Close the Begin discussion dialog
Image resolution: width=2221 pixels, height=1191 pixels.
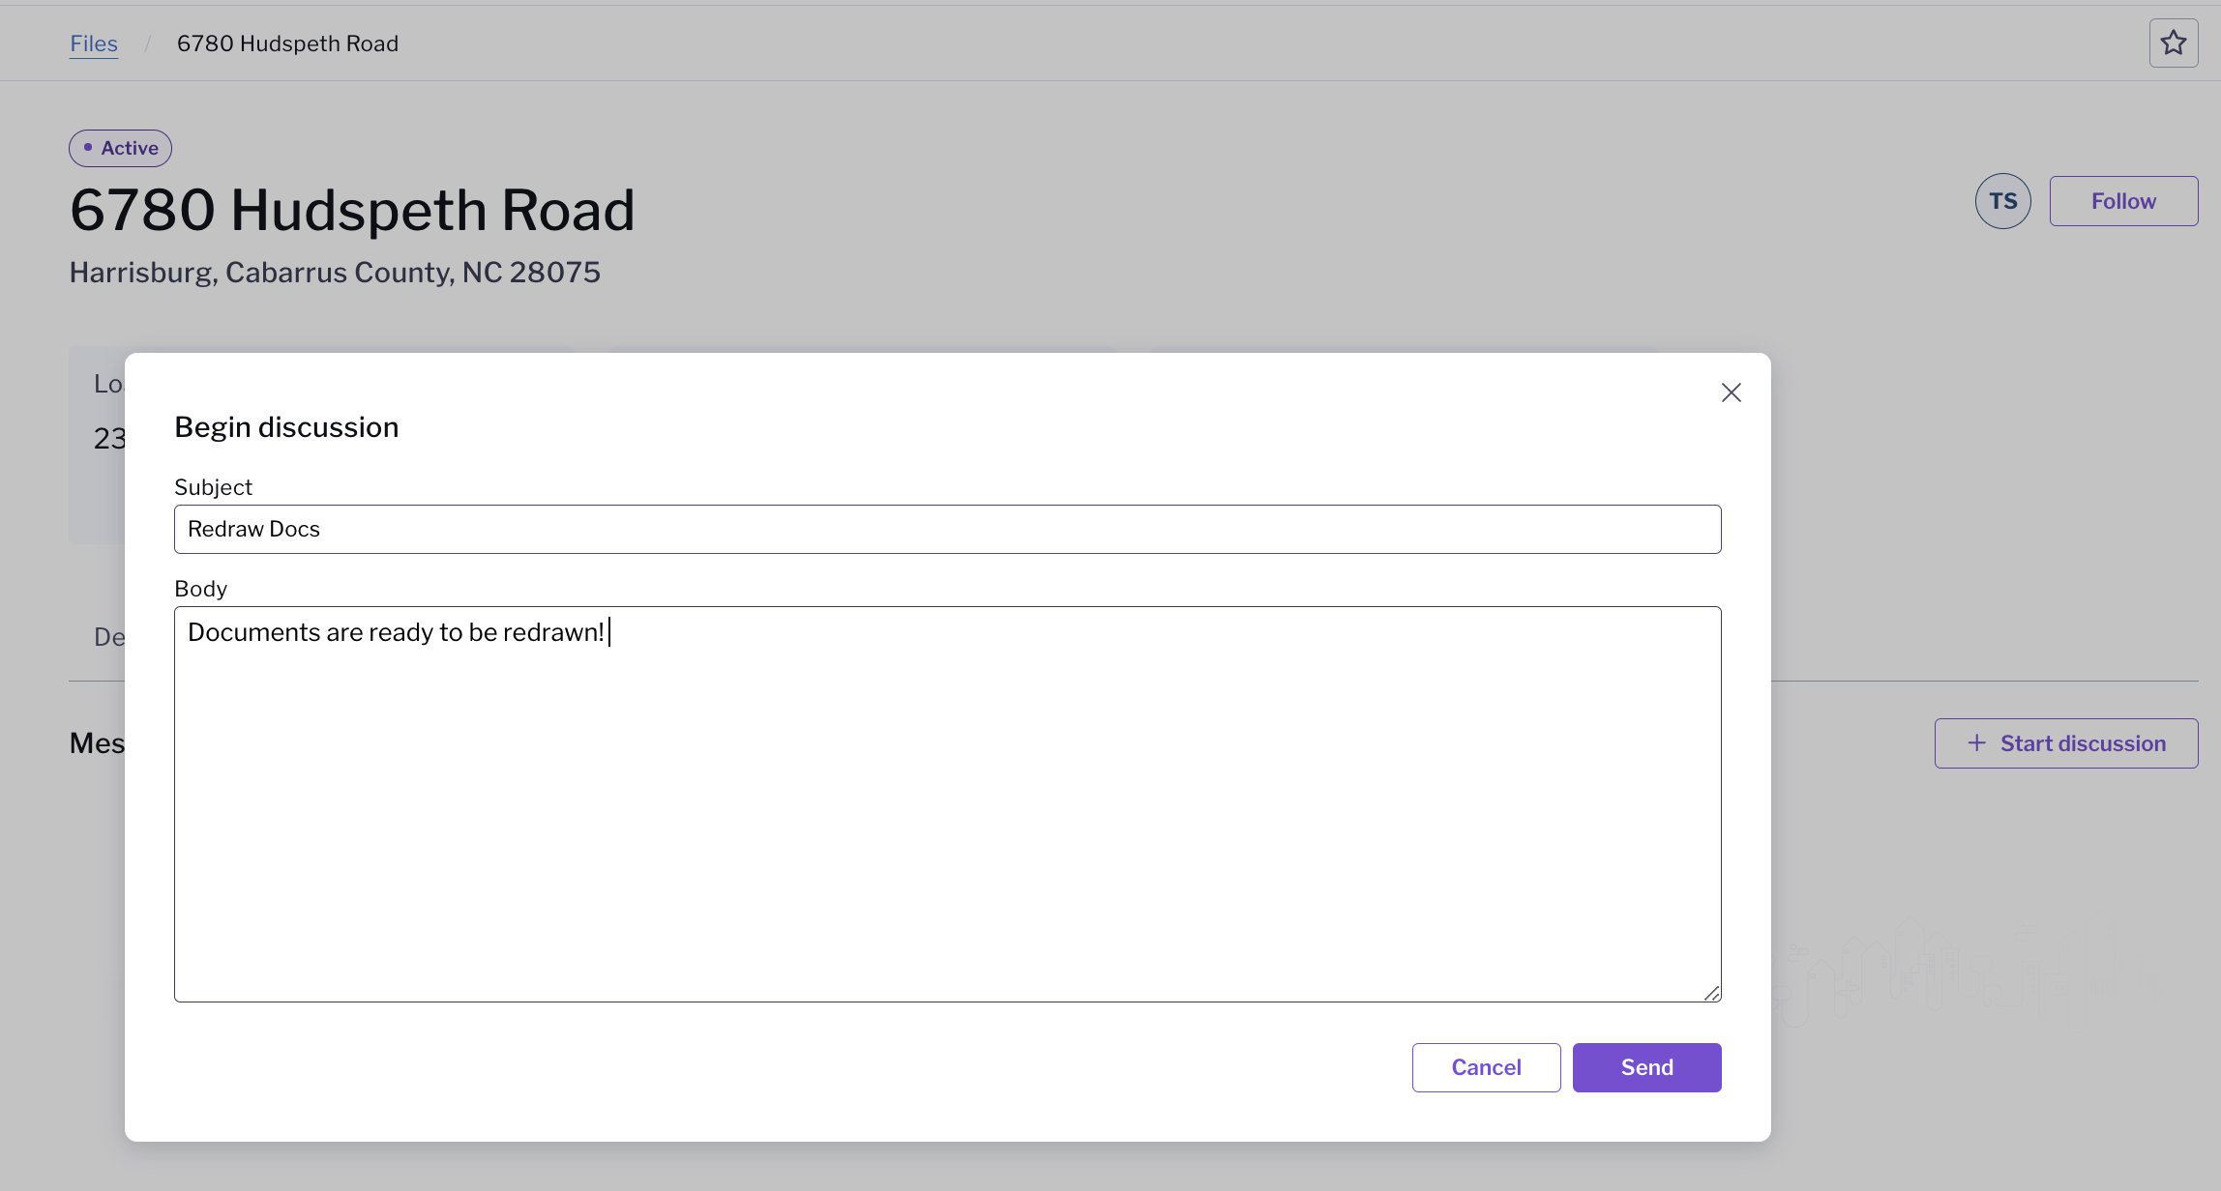[x=1732, y=392]
